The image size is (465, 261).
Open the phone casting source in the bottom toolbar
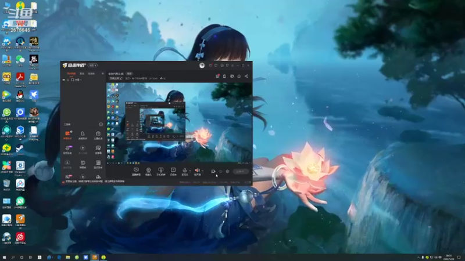(x=161, y=171)
